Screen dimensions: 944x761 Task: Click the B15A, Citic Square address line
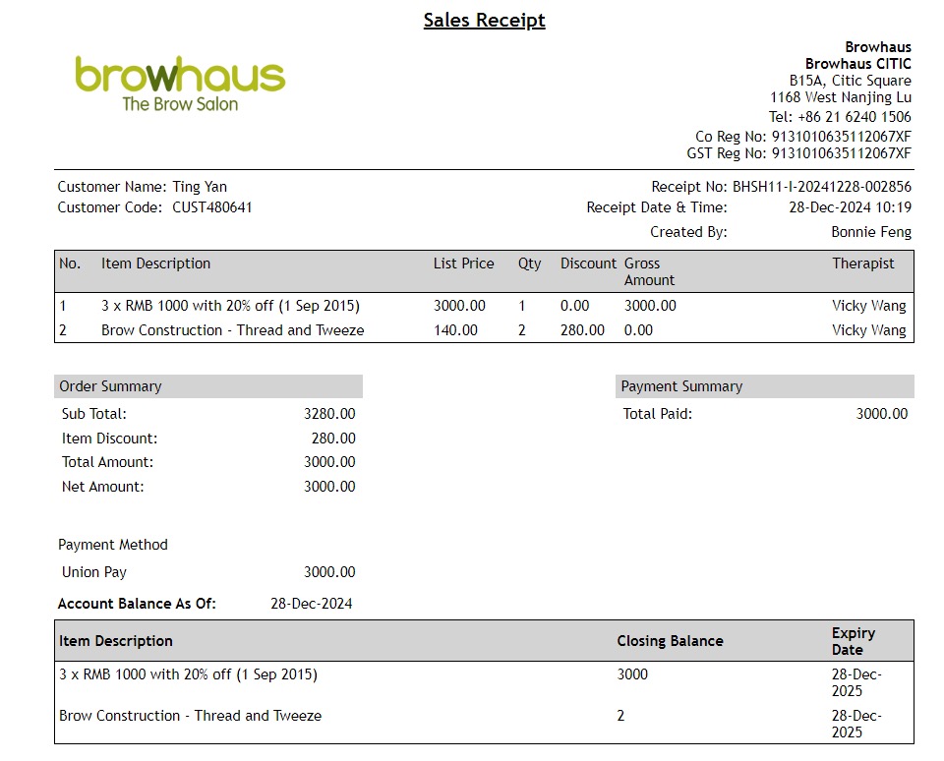click(x=850, y=80)
